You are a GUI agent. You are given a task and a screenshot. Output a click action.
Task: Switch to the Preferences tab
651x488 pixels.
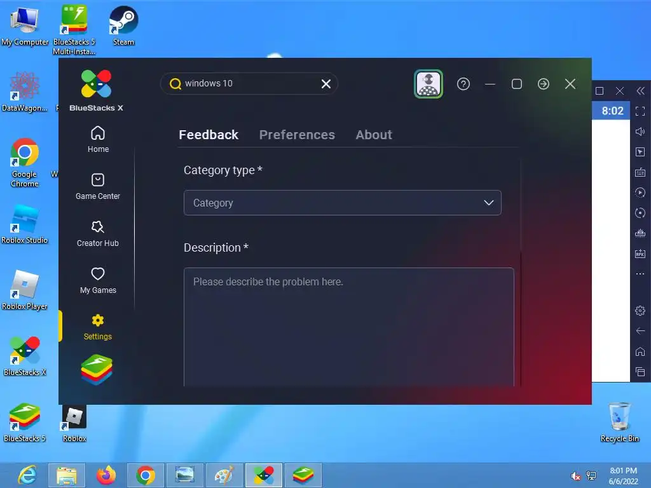pos(297,135)
